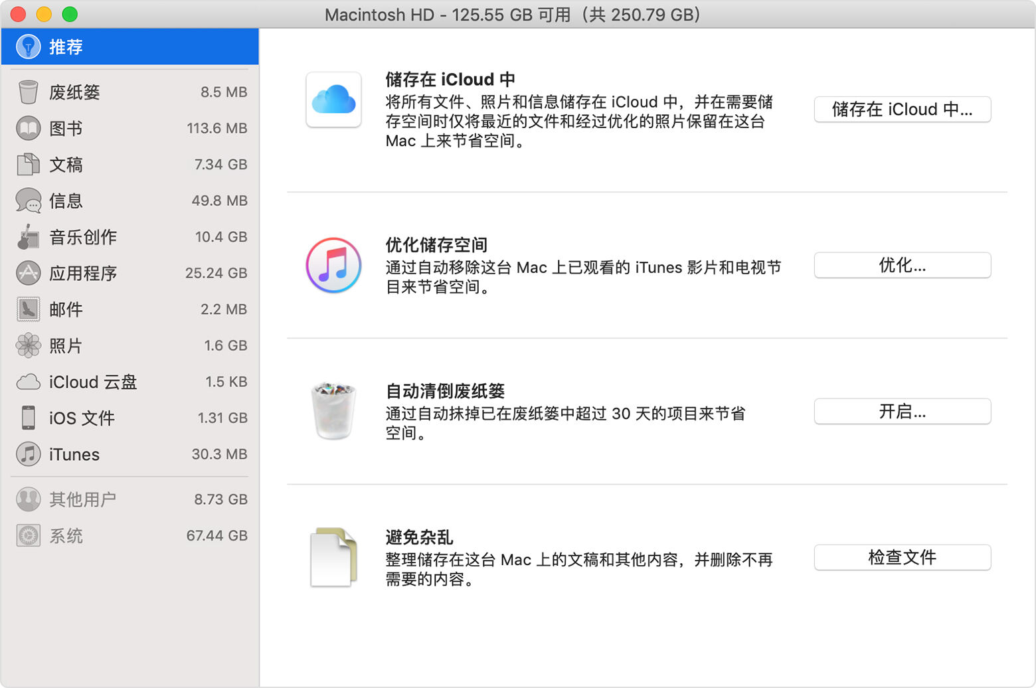This screenshot has height=688, width=1036.
Task: Click the red close window button
Action: [19, 14]
